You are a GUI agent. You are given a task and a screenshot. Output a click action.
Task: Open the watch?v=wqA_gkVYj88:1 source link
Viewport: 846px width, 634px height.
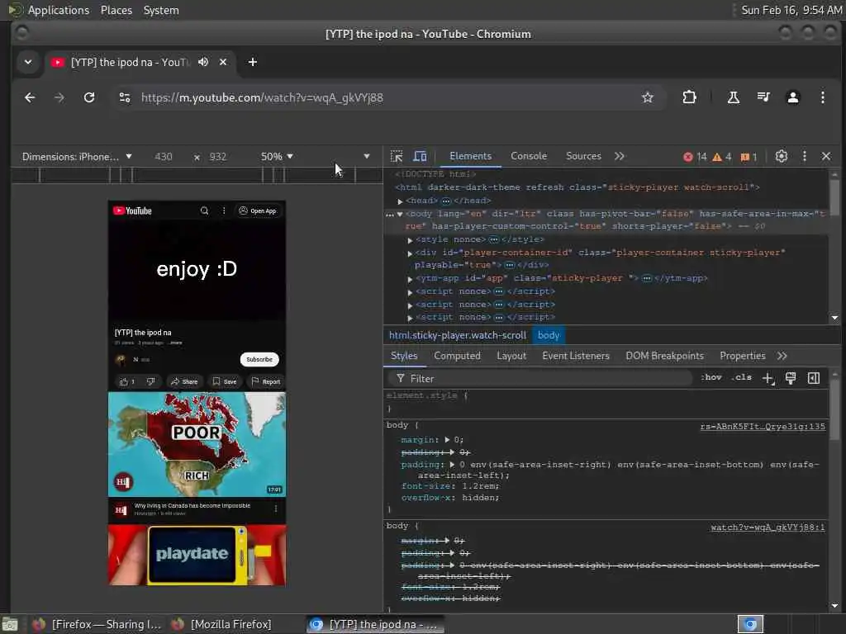[768, 528]
